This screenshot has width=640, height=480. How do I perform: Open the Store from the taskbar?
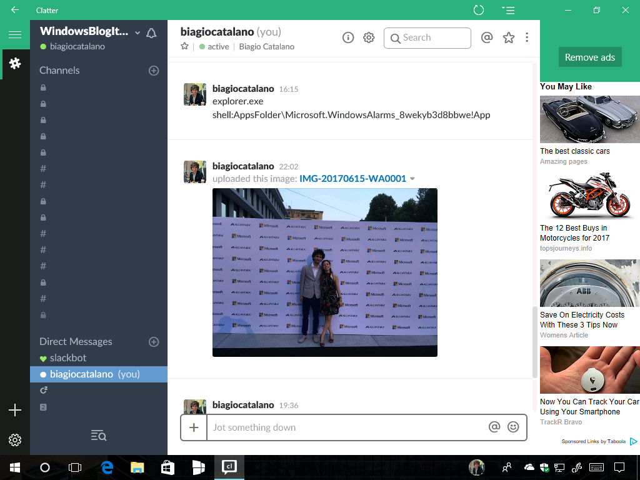(x=167, y=467)
